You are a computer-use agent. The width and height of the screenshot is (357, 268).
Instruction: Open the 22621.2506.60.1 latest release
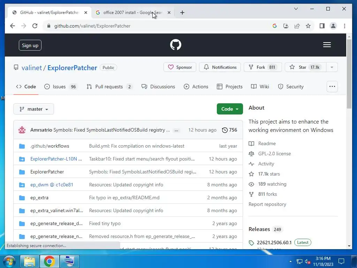click(x=274, y=243)
